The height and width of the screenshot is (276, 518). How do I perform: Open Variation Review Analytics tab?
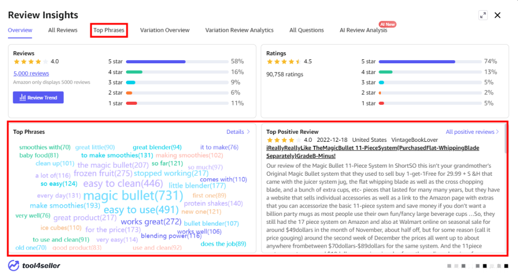[x=239, y=30]
